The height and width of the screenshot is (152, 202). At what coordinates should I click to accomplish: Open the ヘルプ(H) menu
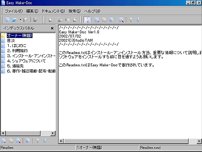(x=92, y=11)
